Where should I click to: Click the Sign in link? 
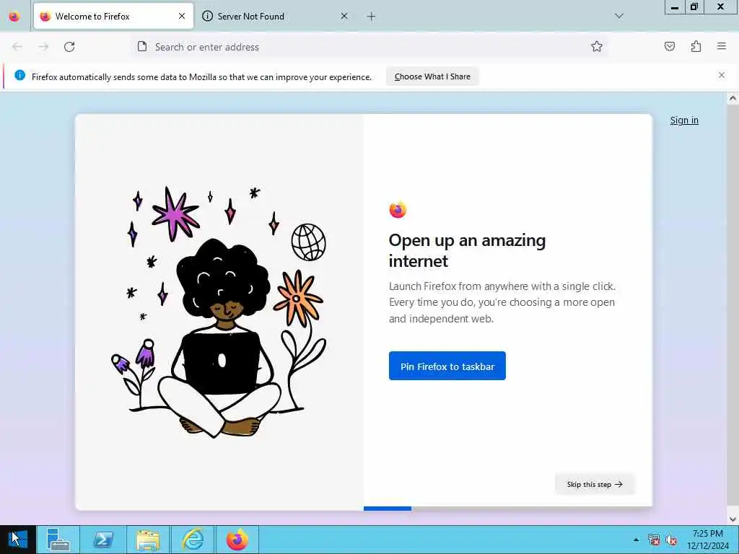coord(684,120)
